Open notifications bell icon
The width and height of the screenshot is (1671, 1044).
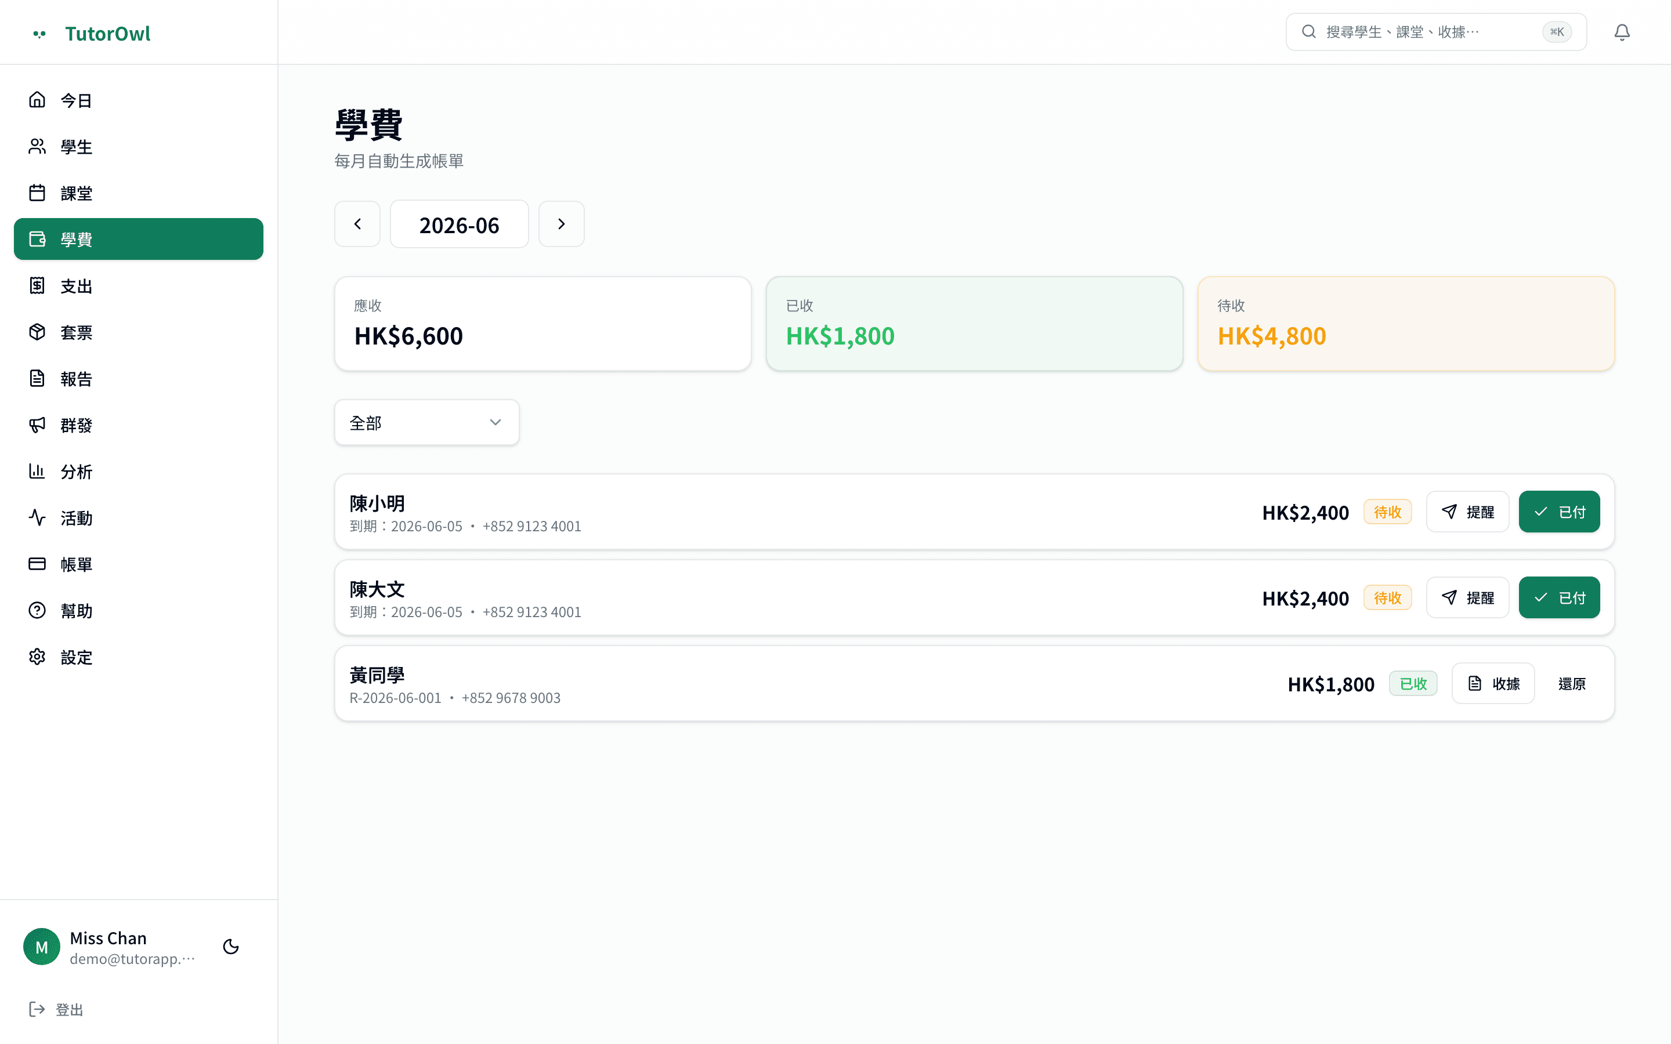pos(1622,32)
